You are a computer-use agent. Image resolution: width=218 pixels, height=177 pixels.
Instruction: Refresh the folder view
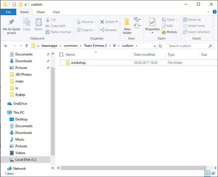(160, 46)
